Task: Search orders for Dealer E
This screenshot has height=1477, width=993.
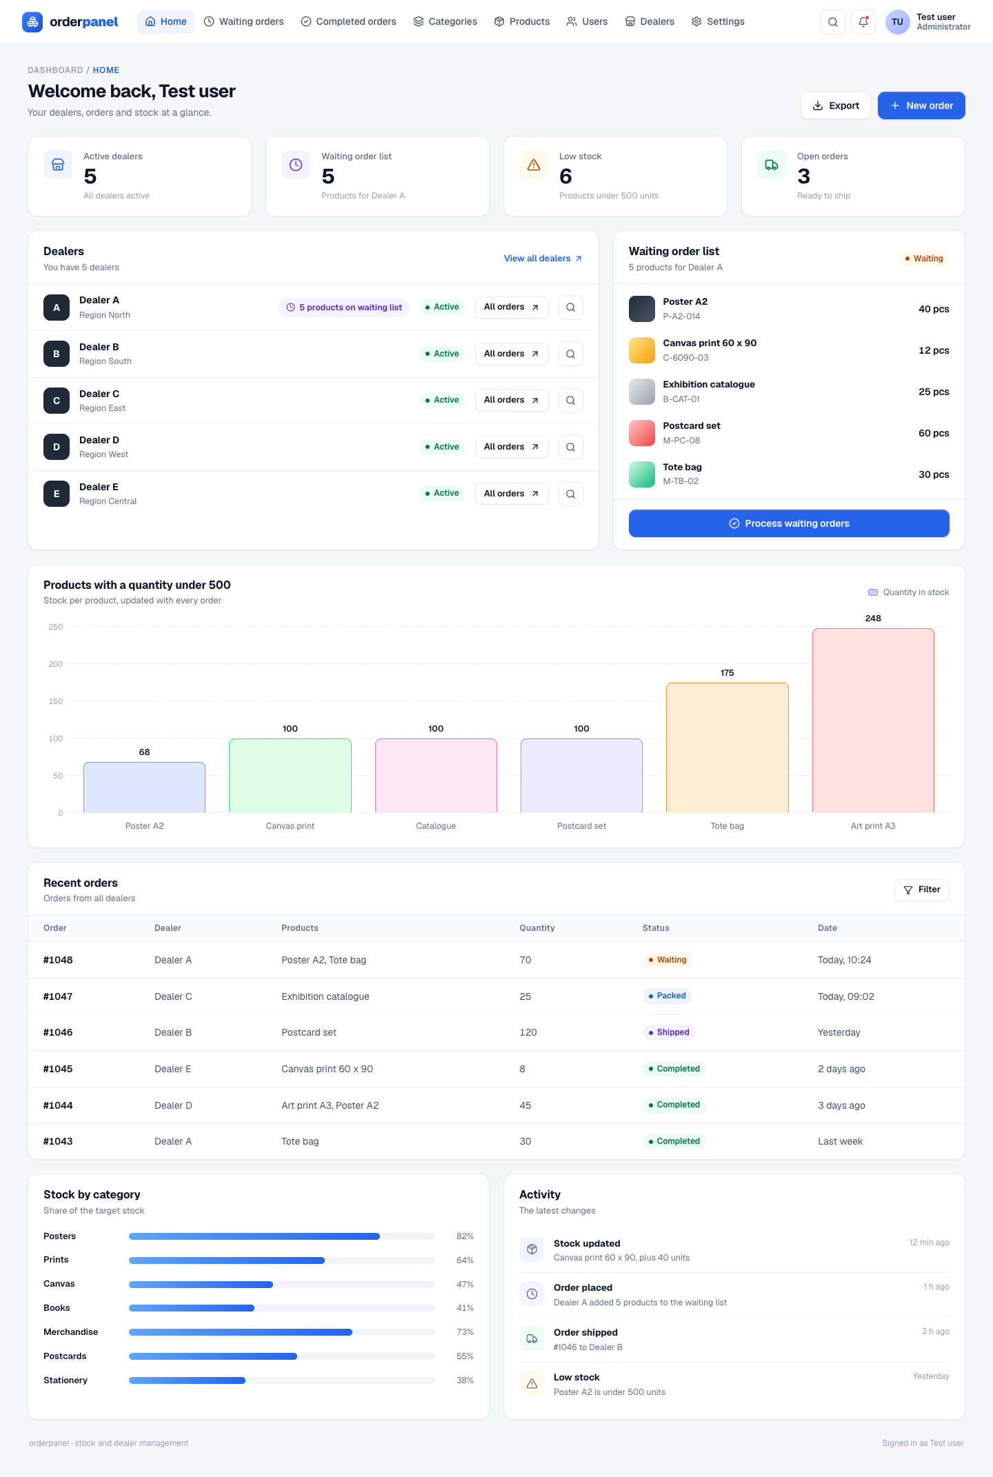Action: click(571, 494)
